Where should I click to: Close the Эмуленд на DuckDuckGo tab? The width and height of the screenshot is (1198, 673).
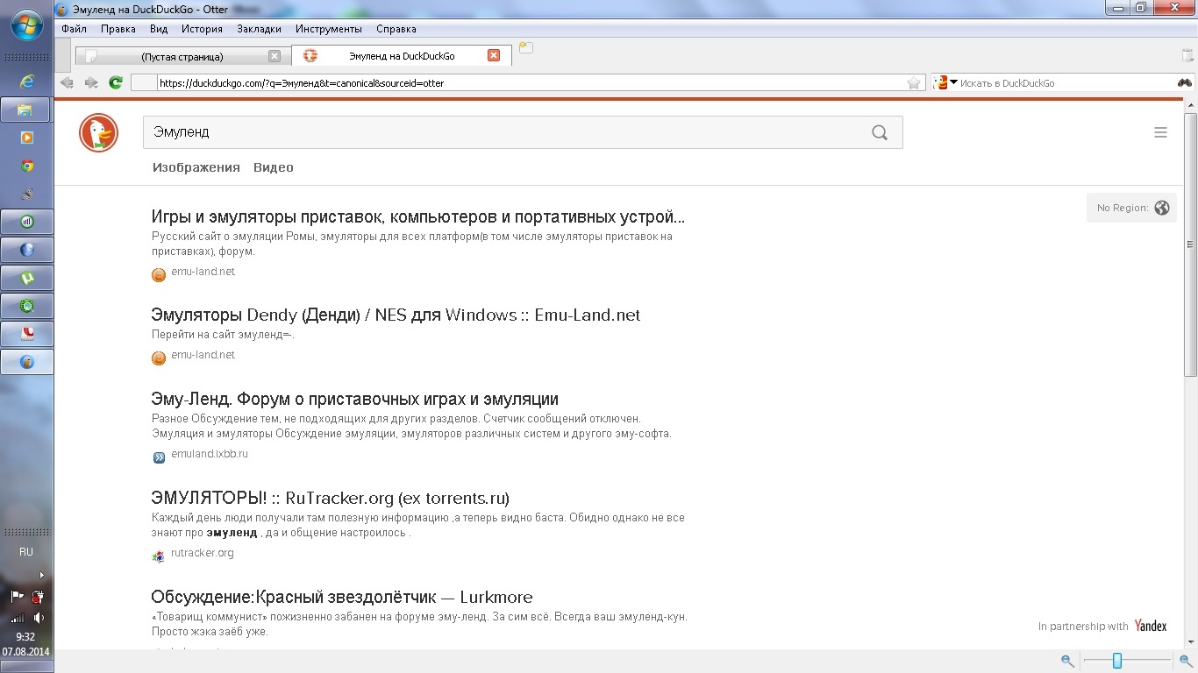click(x=494, y=55)
